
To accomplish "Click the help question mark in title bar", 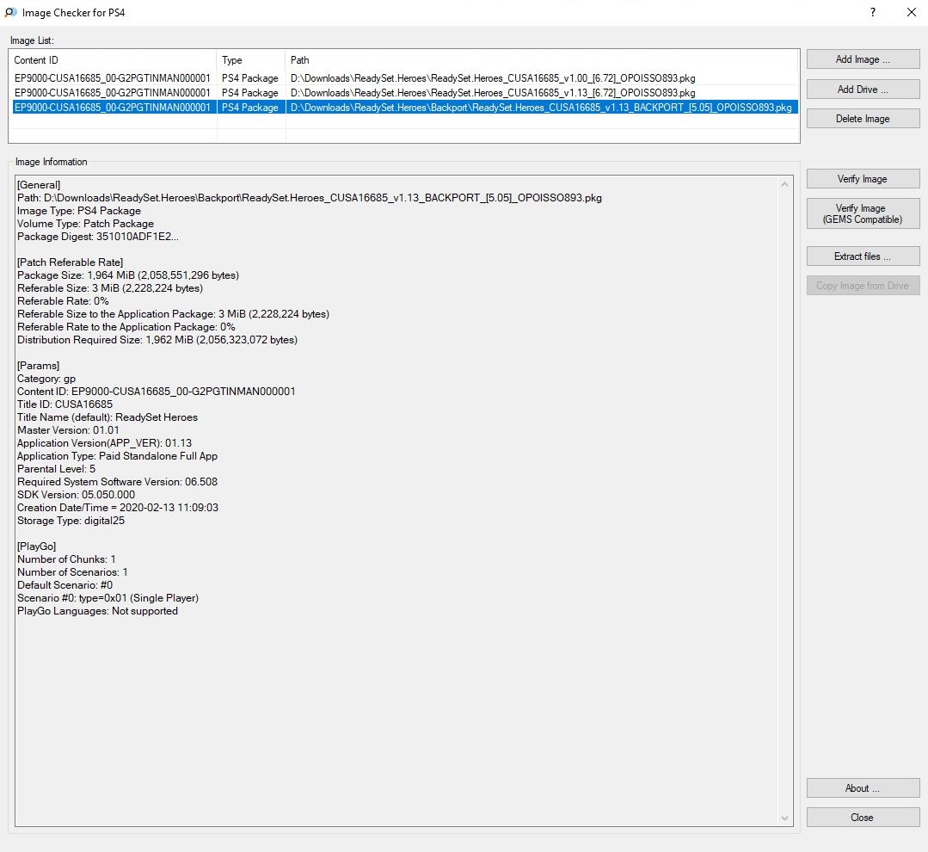I will click(873, 12).
